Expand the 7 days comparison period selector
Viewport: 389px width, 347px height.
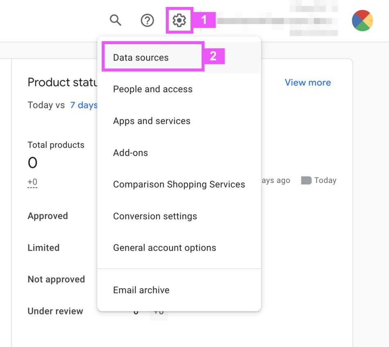pos(84,105)
